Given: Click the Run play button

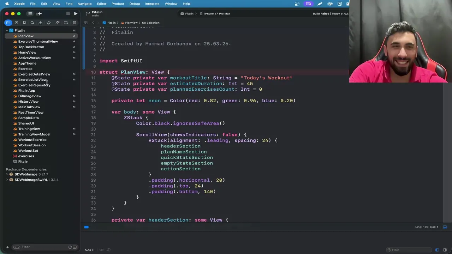Looking at the screenshot, I should coord(76,14).
